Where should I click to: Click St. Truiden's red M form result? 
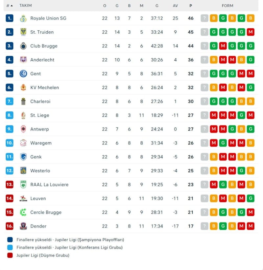251,32
